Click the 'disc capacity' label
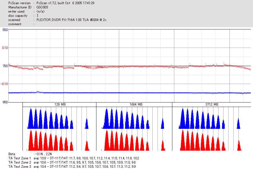The width and height of the screenshot is (253, 170). click(x=18, y=16)
